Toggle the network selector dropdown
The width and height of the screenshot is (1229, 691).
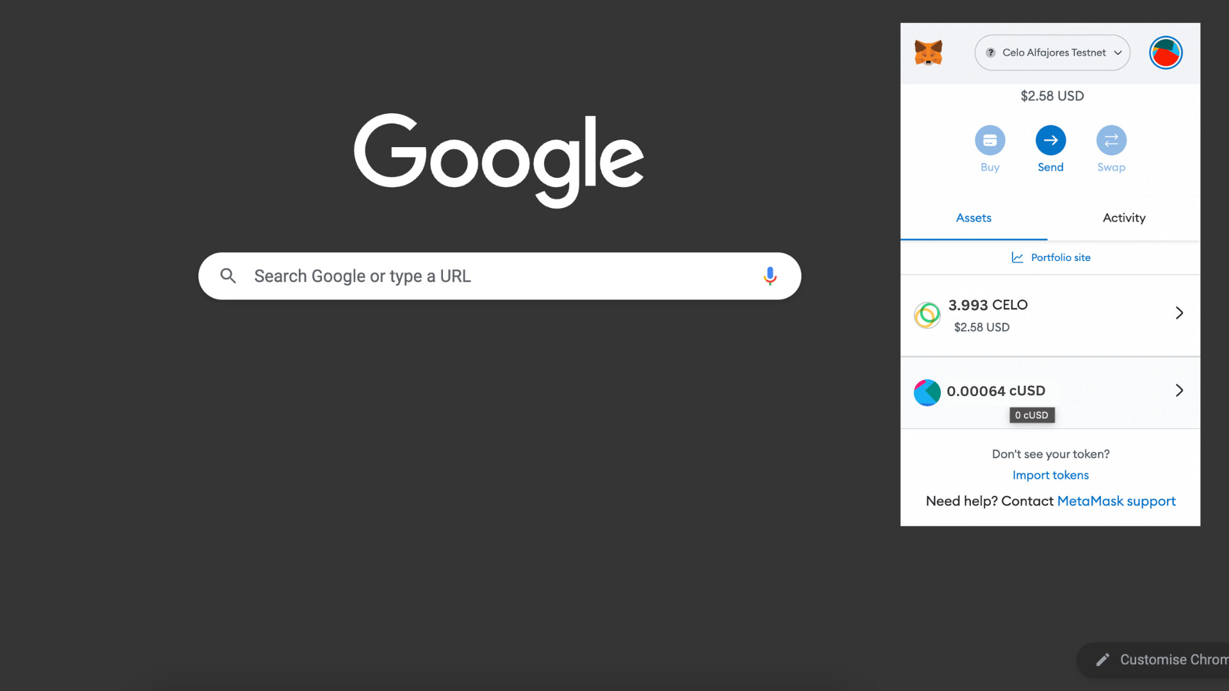click(1052, 52)
